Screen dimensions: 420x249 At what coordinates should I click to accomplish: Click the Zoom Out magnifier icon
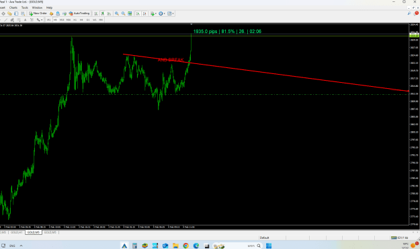pos(123,13)
